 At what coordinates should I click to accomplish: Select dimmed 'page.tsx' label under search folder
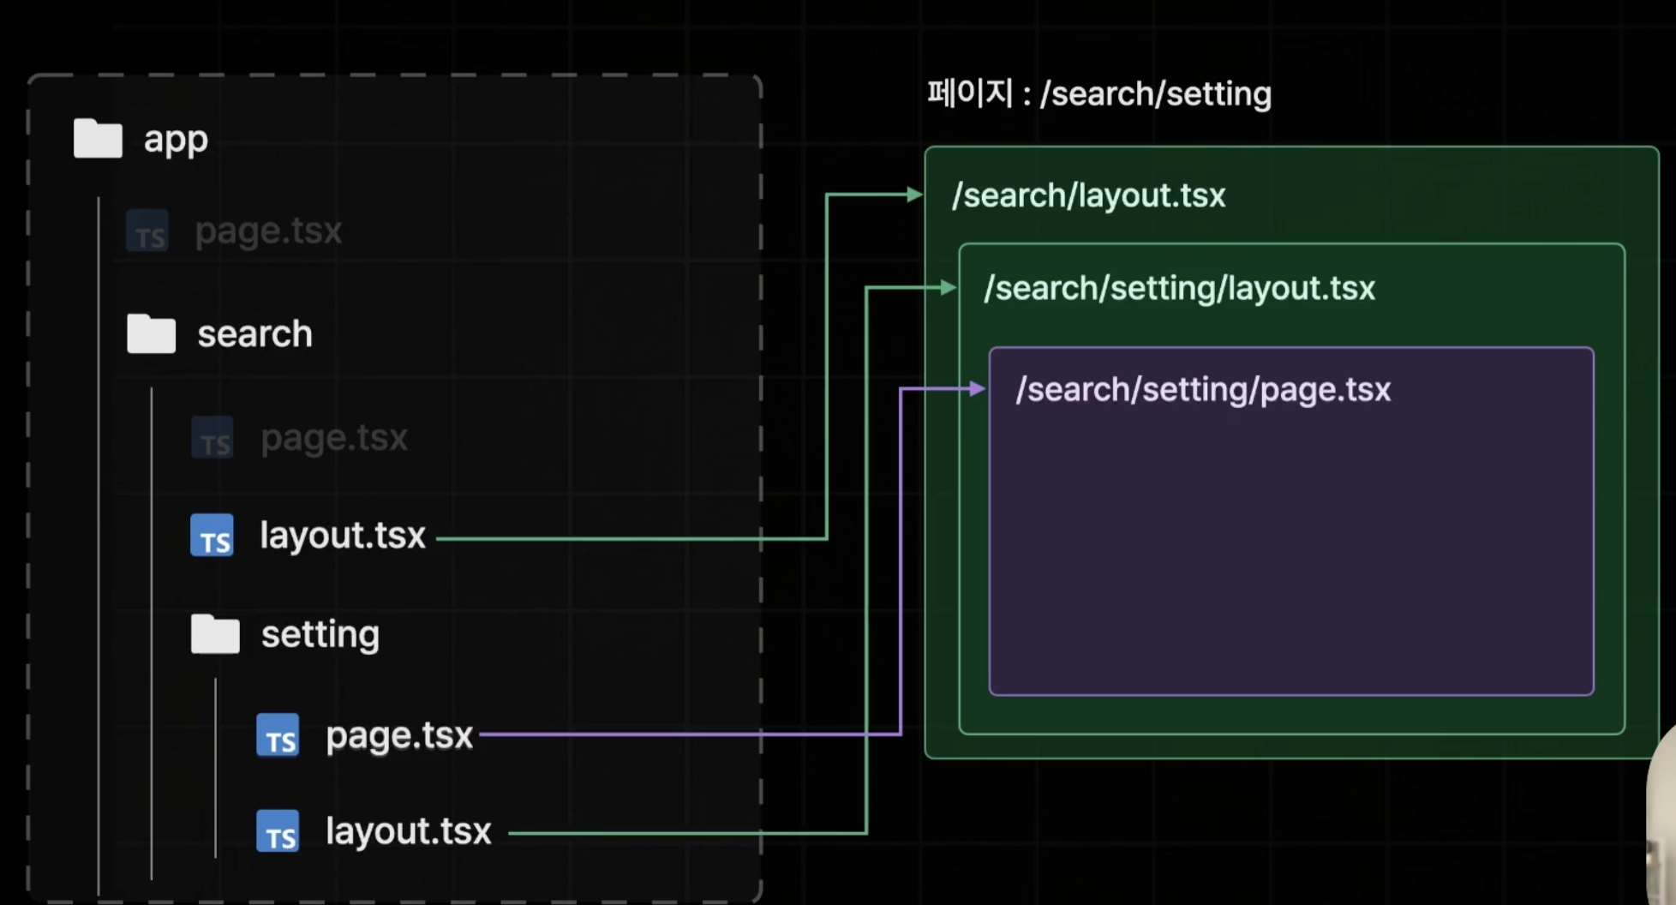coord(334,438)
